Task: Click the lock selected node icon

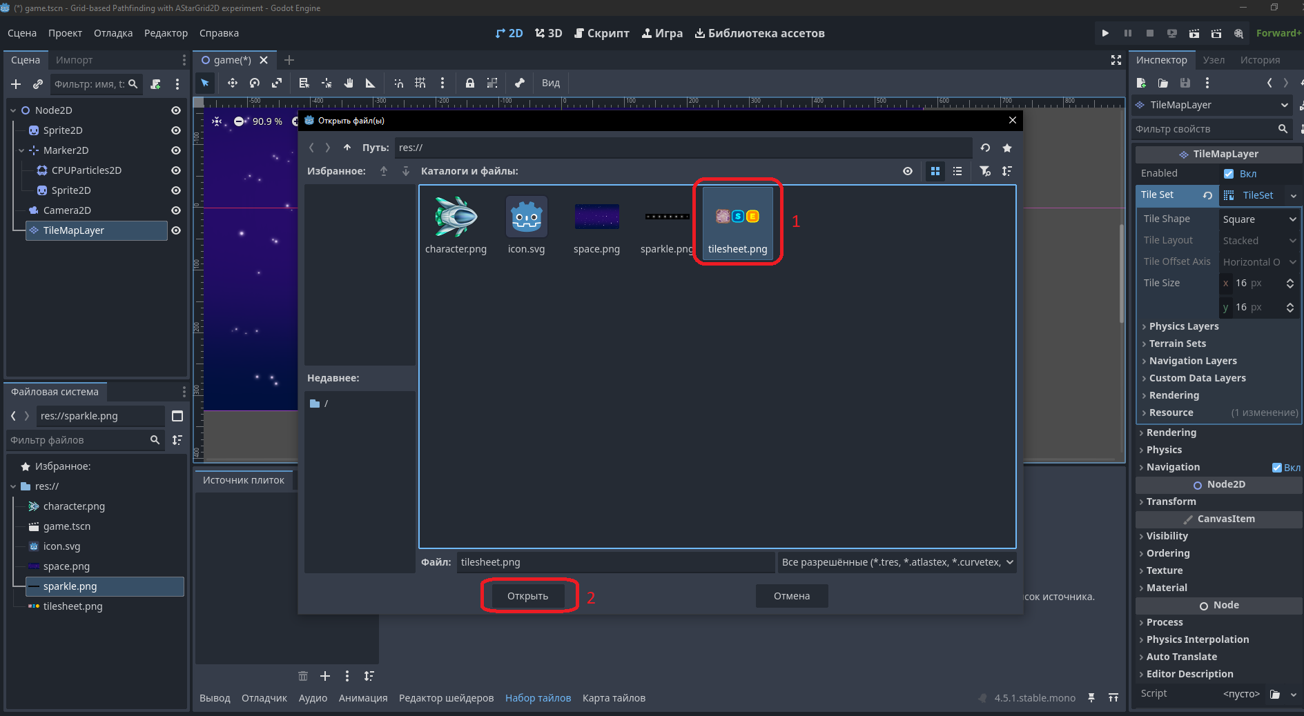Action: point(470,83)
